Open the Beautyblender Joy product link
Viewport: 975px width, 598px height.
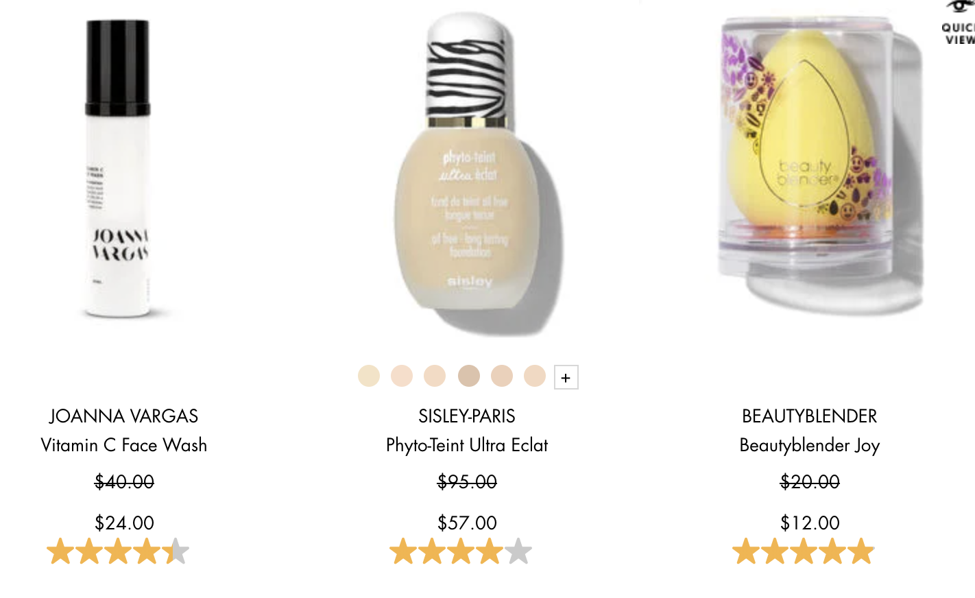coord(810,446)
